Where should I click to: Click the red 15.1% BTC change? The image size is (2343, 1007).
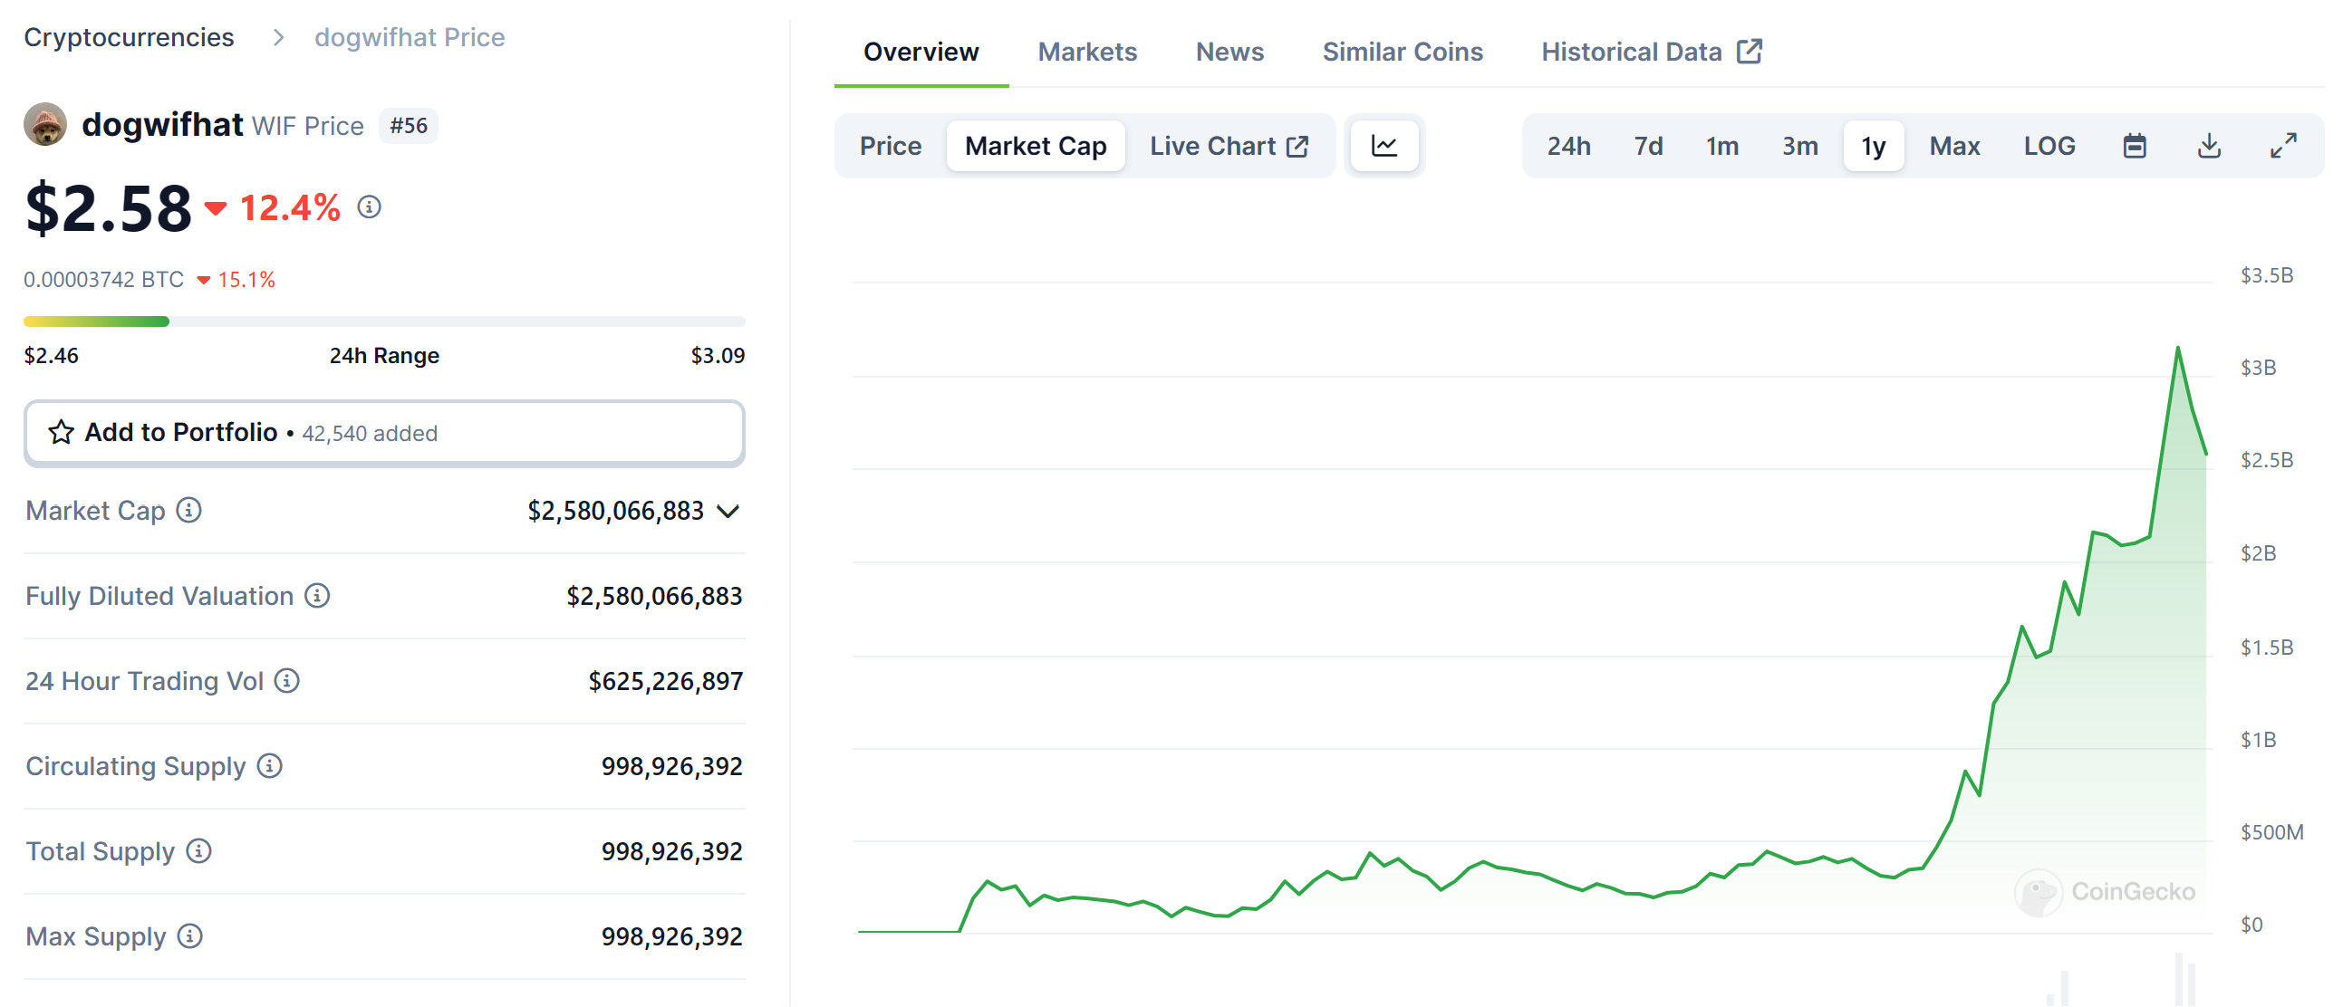point(236,280)
